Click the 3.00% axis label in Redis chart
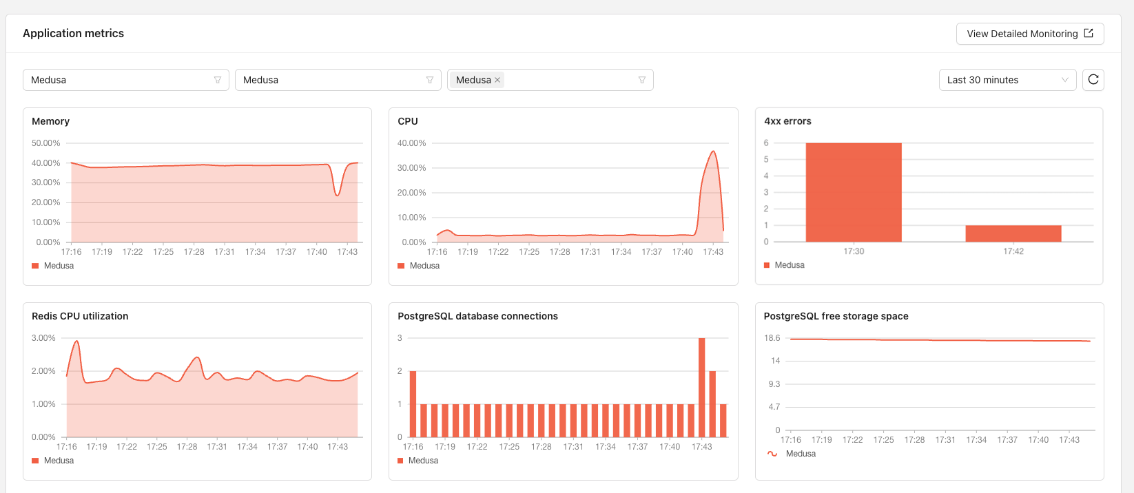Screen dimensions: 1134x493 pyautogui.click(x=44, y=338)
